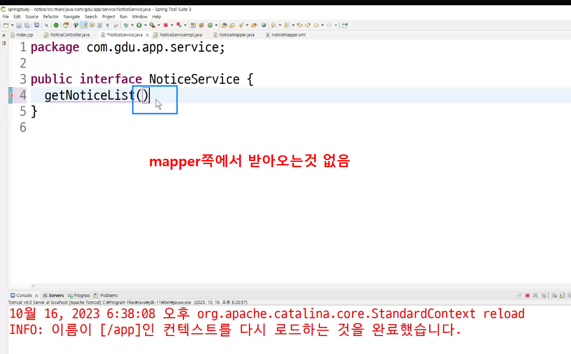Open the Project menu
Screen dimensions: 571x354
click(x=109, y=17)
